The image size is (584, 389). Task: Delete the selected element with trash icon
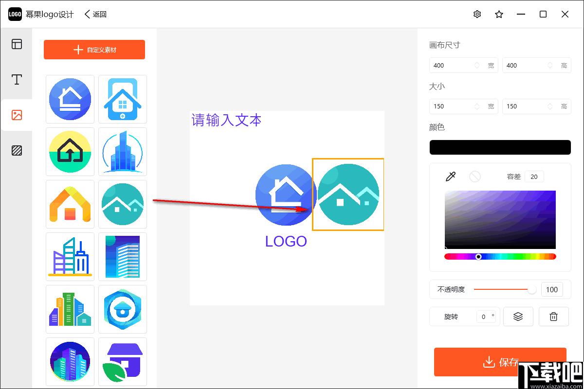click(x=553, y=317)
